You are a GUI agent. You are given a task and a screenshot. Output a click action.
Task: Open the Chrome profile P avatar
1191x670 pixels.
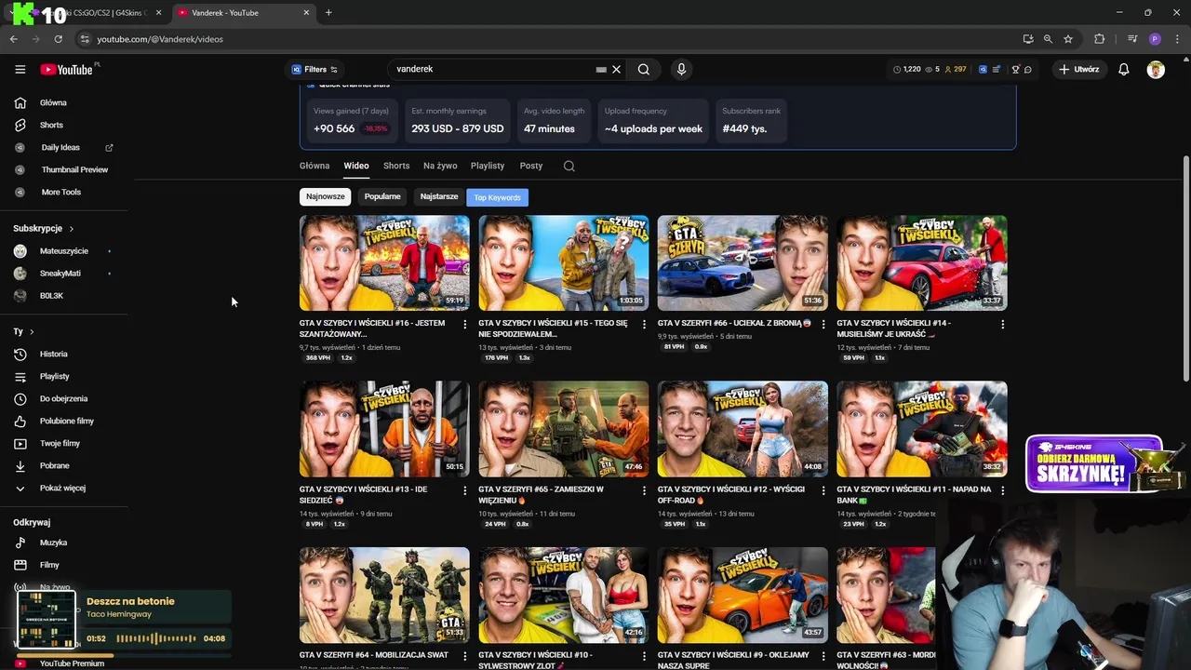click(x=1155, y=39)
